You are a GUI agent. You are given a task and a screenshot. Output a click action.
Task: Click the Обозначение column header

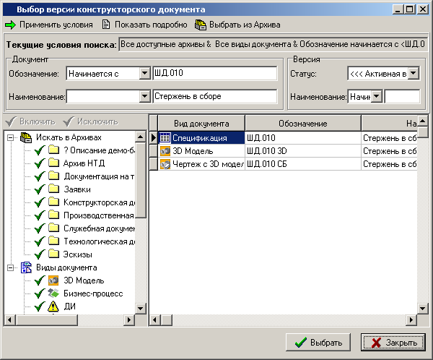[302, 124]
